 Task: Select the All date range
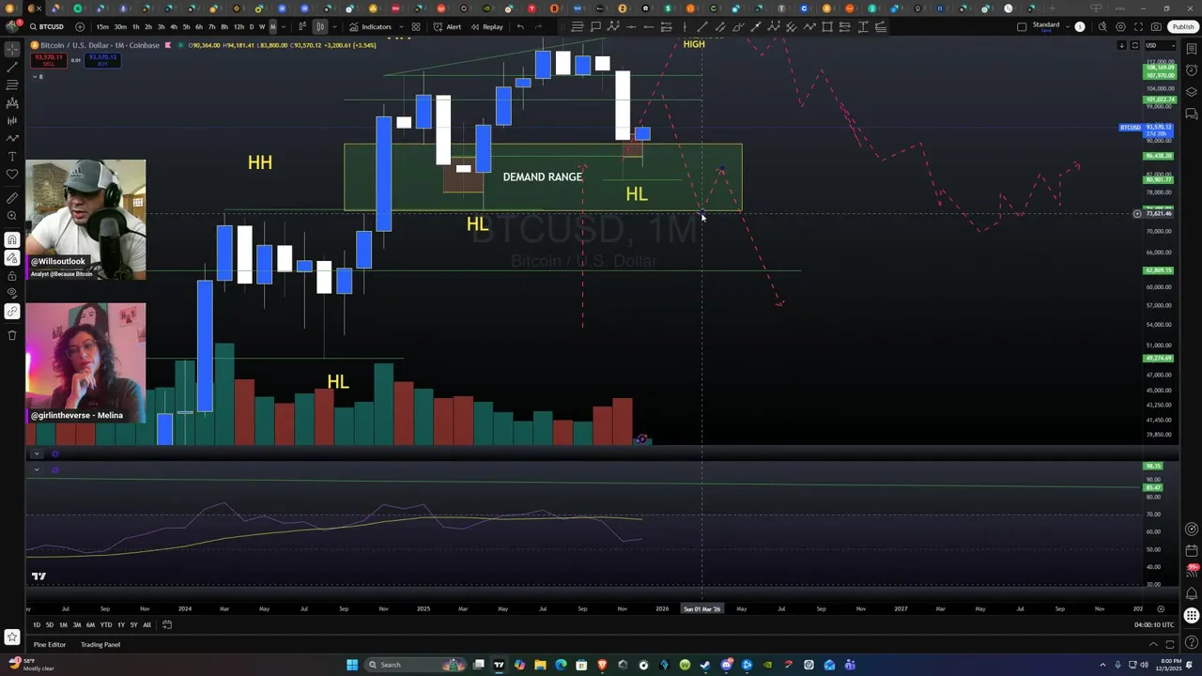tap(146, 624)
